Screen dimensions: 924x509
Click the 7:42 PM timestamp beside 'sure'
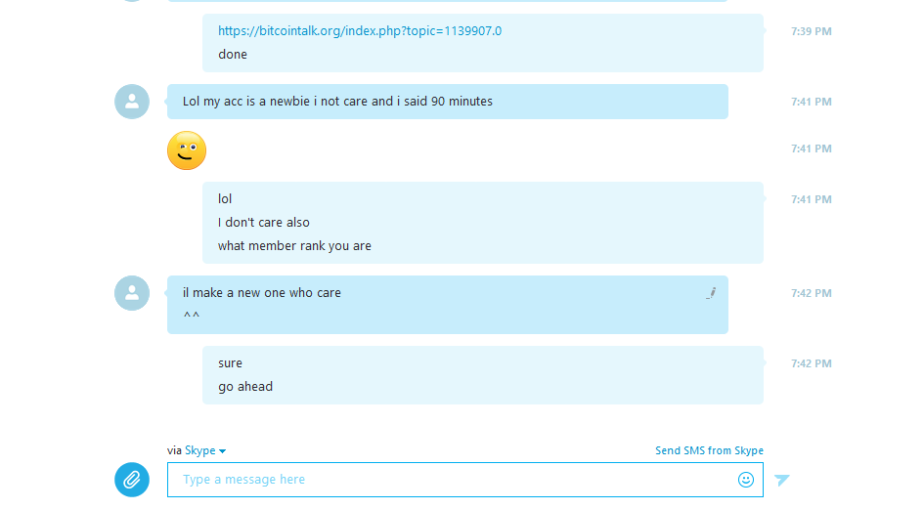point(811,363)
